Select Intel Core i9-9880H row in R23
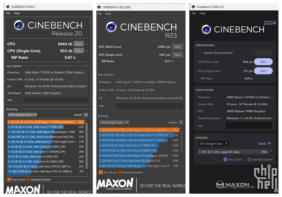Screen dimensions: 282x197 [x=139, y=150]
